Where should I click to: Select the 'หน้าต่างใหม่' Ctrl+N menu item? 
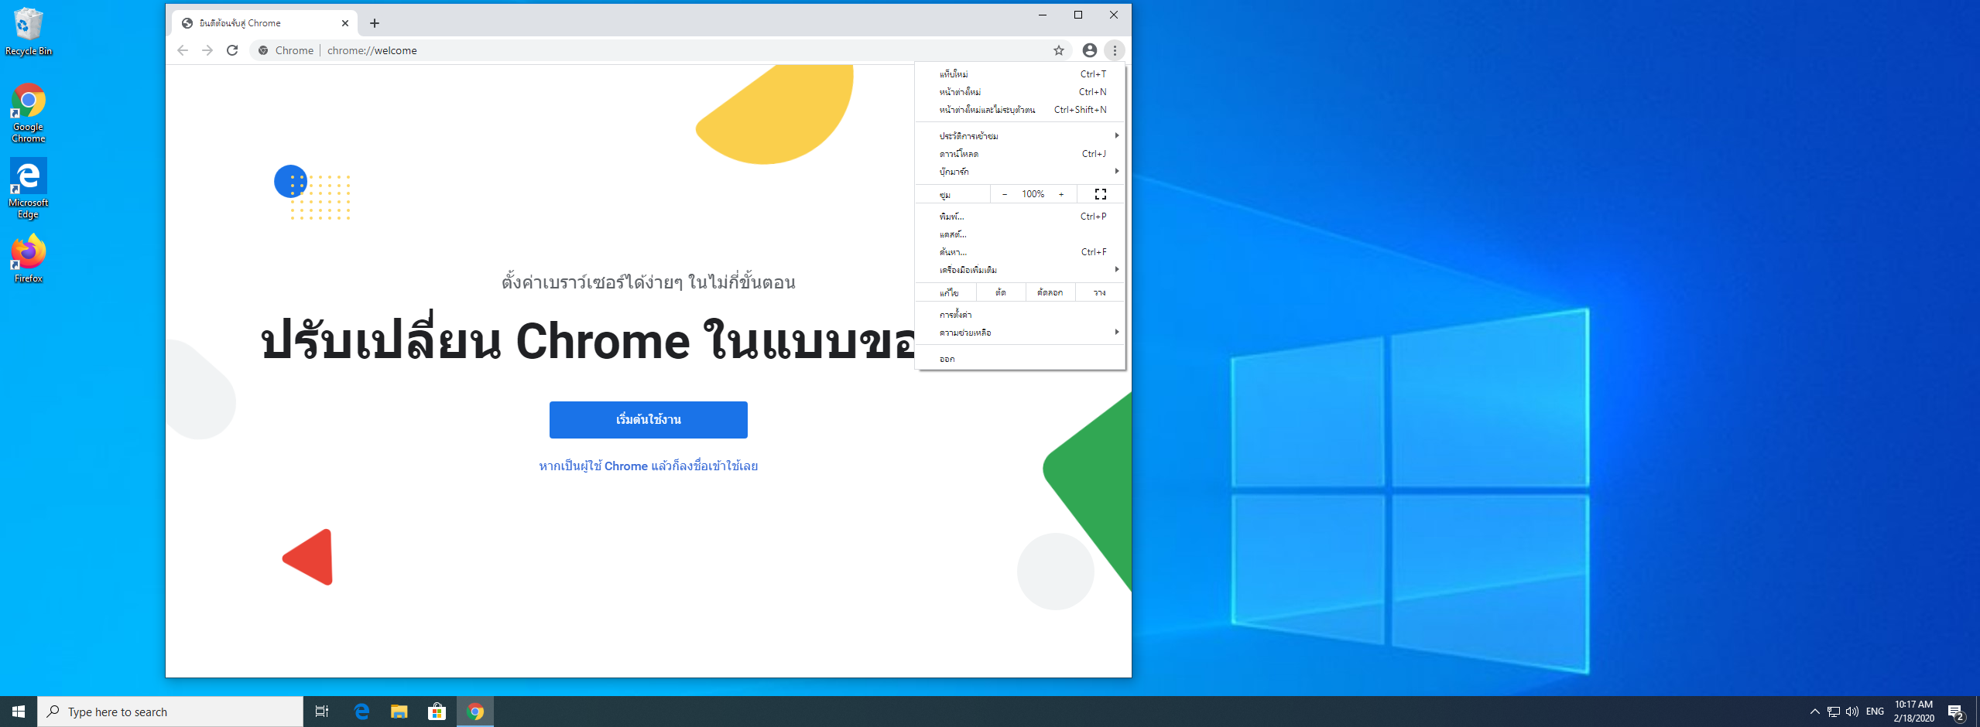point(1019,92)
